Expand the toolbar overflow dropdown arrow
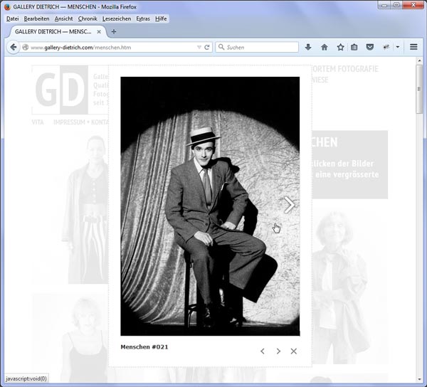The image size is (427, 387). point(397,47)
